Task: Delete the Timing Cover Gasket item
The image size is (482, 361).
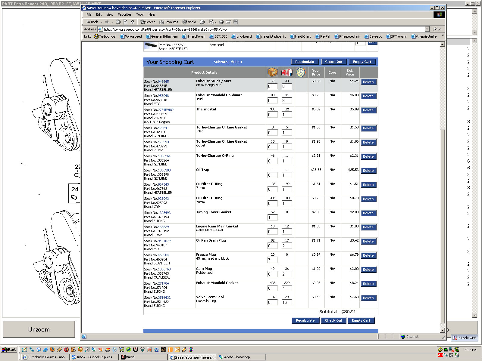Action: [368, 213]
